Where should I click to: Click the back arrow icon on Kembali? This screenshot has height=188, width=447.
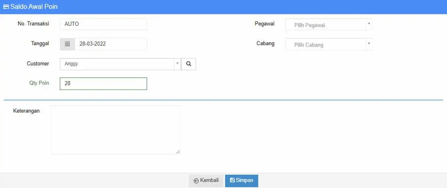coord(196,181)
